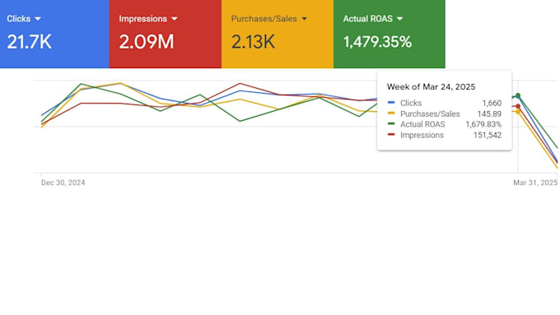
Task: Click the Dec 30, 2024 axis label
Action: 63,183
